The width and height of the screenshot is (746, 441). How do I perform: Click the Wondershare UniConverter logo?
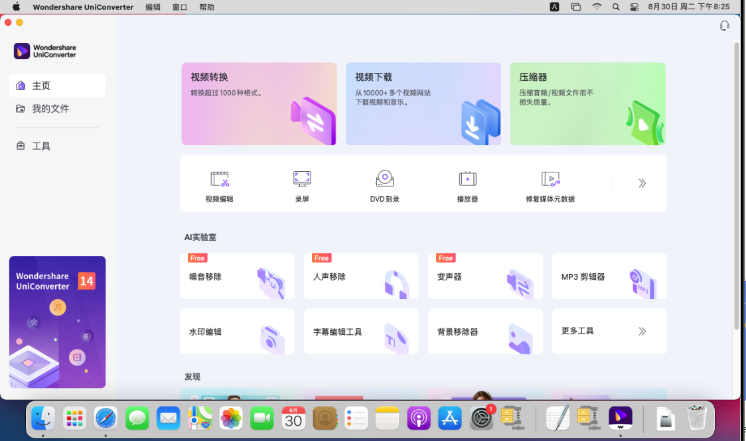pyautogui.click(x=45, y=51)
